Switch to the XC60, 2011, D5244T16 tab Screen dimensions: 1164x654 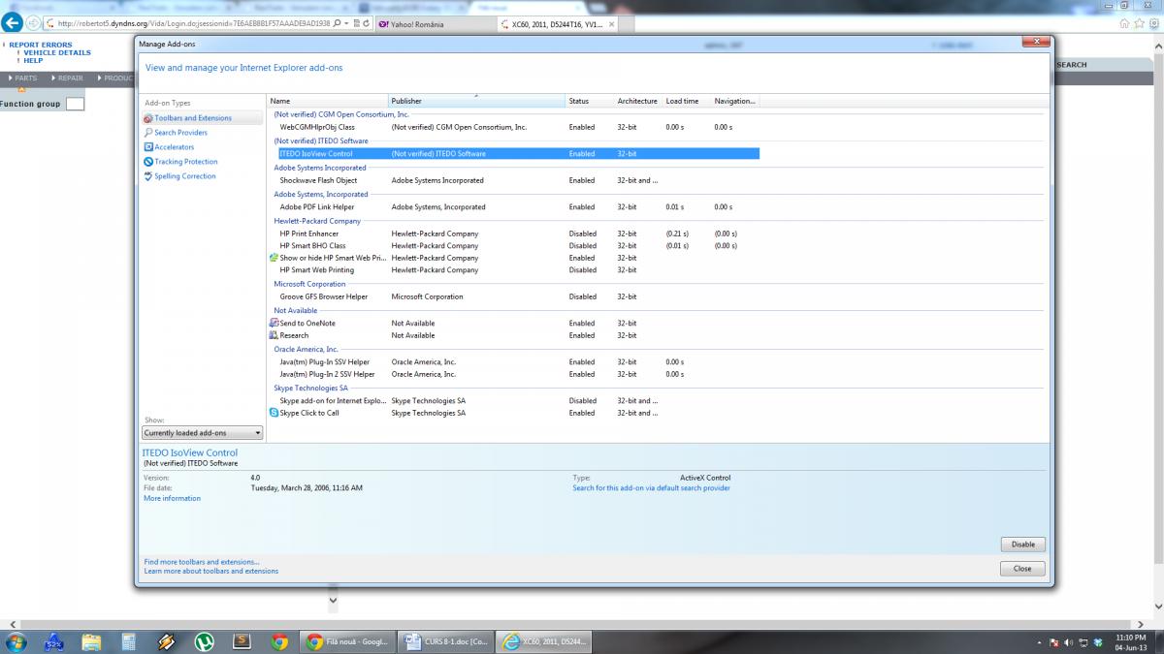tap(557, 24)
